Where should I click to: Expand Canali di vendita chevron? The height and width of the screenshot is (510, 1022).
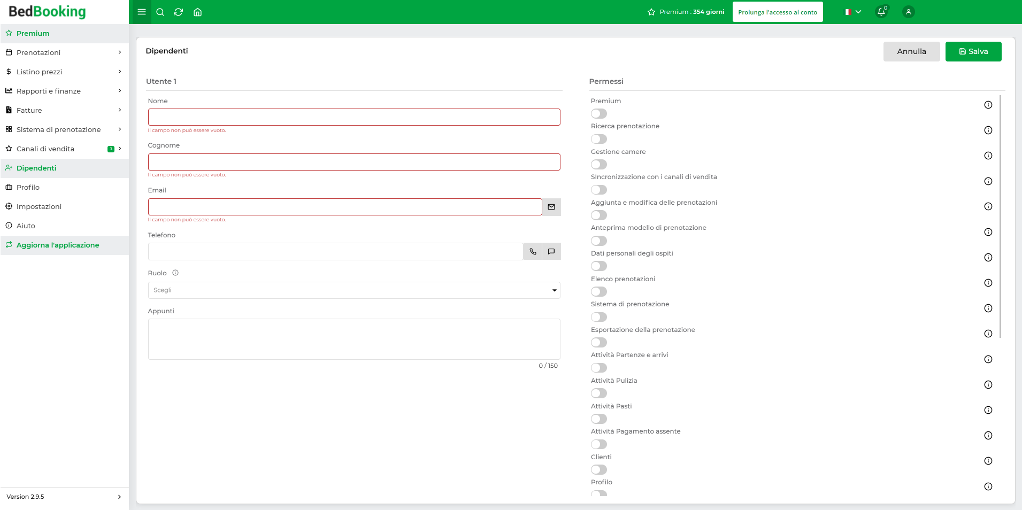[x=120, y=149]
